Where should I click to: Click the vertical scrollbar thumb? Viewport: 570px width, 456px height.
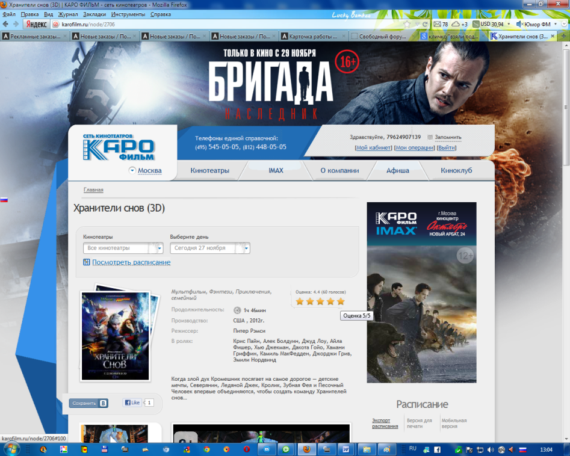[x=566, y=107]
